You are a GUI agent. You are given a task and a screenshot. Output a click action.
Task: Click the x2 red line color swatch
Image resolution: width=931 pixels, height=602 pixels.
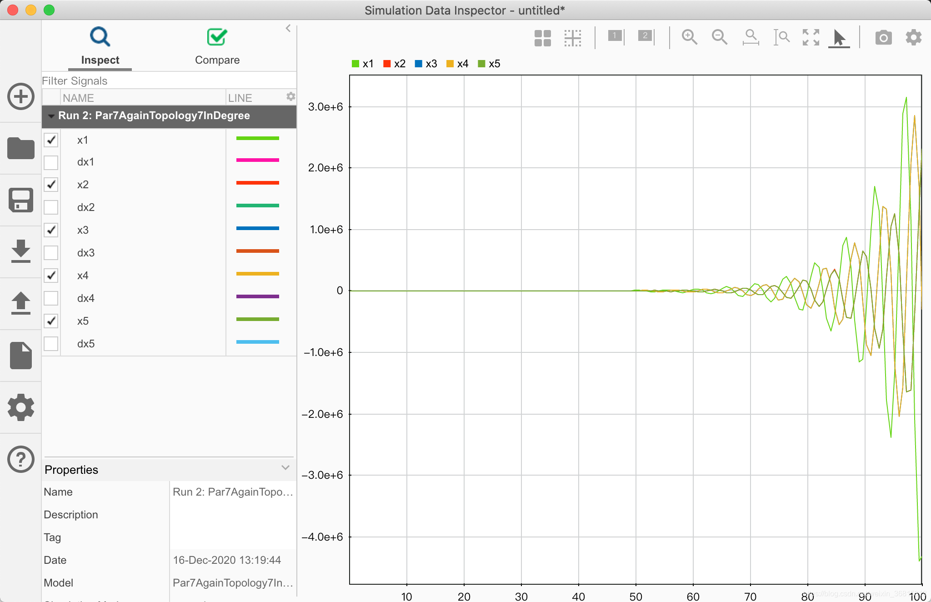click(x=257, y=183)
